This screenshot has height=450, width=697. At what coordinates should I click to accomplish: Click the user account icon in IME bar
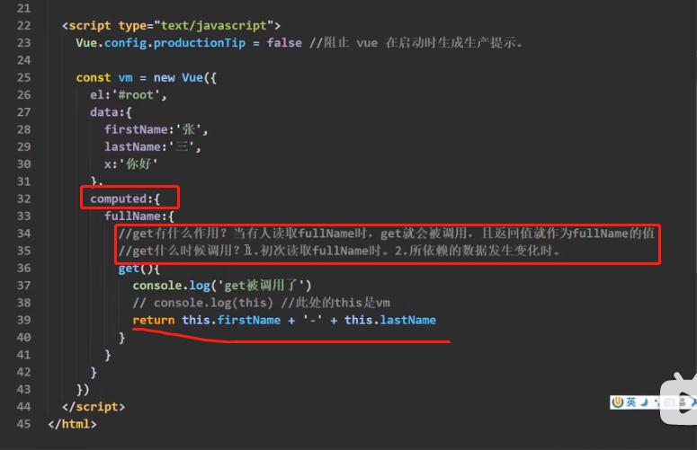pos(683,402)
